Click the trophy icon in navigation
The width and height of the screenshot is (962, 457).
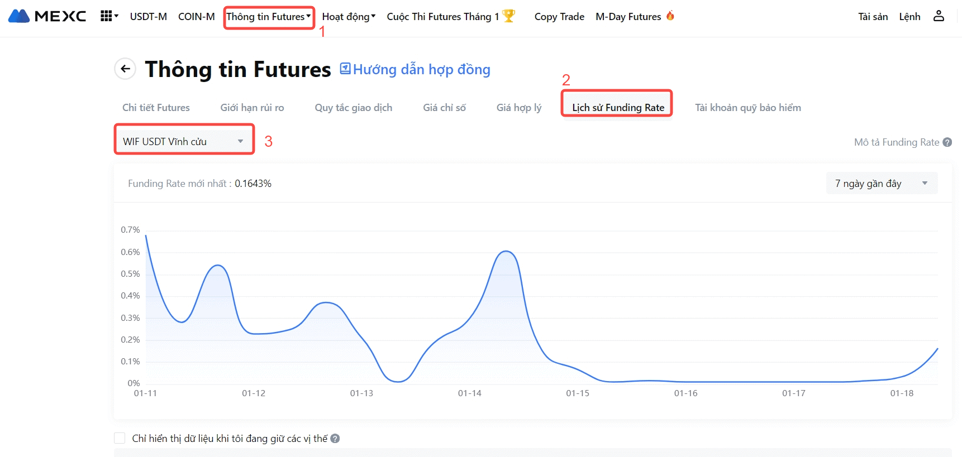pyautogui.click(x=508, y=16)
